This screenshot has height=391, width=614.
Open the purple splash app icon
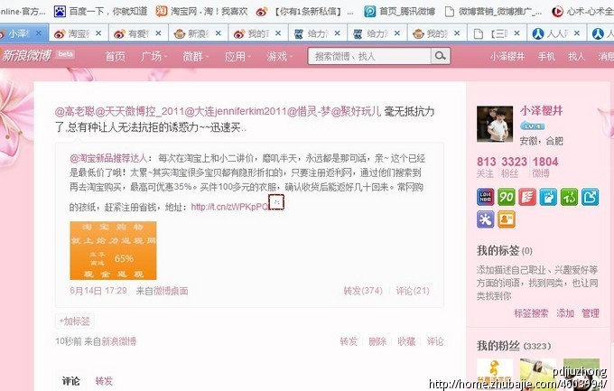[485, 219]
